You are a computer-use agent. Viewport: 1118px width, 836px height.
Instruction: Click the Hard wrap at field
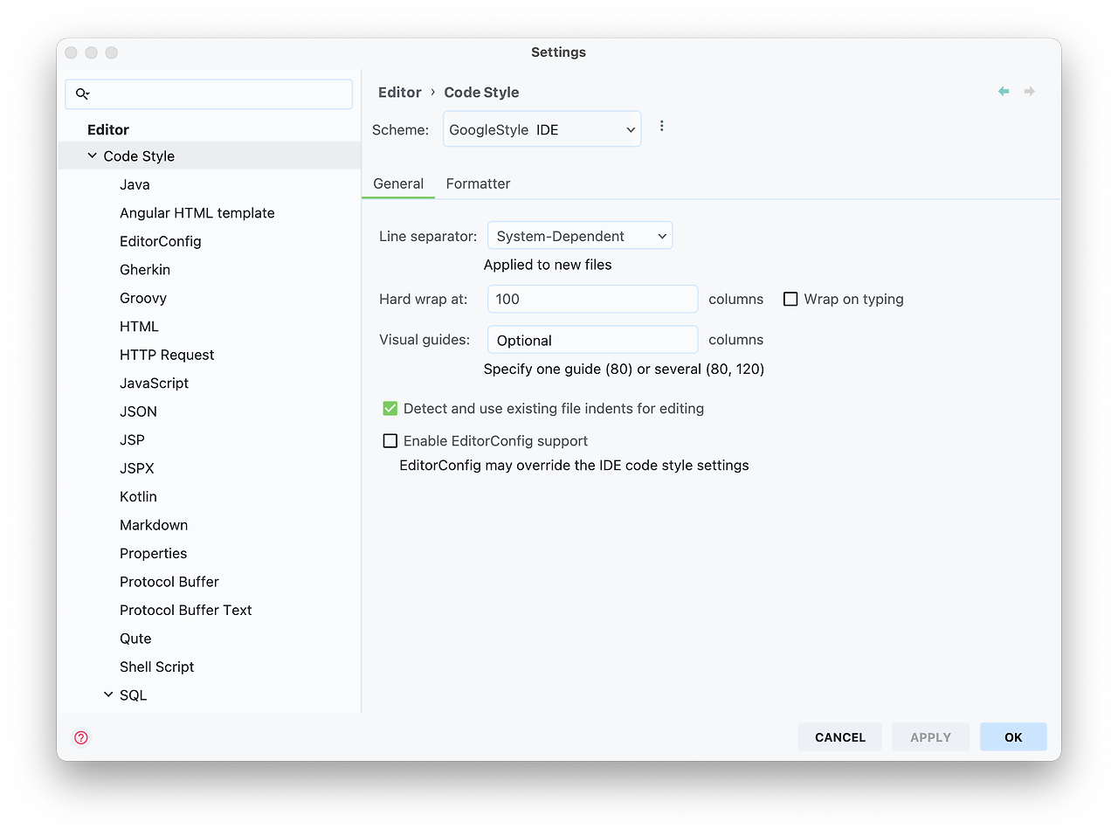593,299
